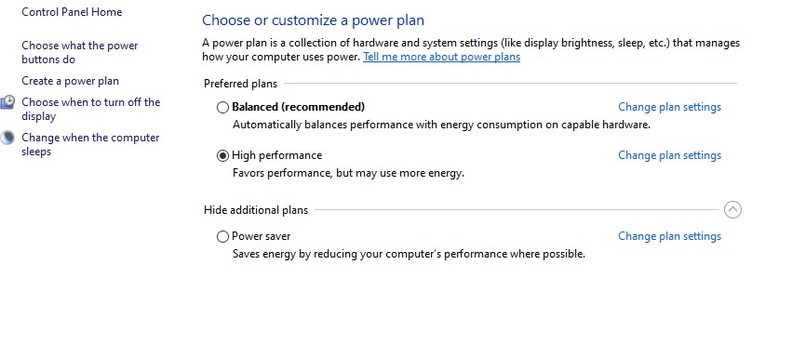Change plan settings for the Balanced plan
Viewport: 805px width, 344px height.
[669, 107]
